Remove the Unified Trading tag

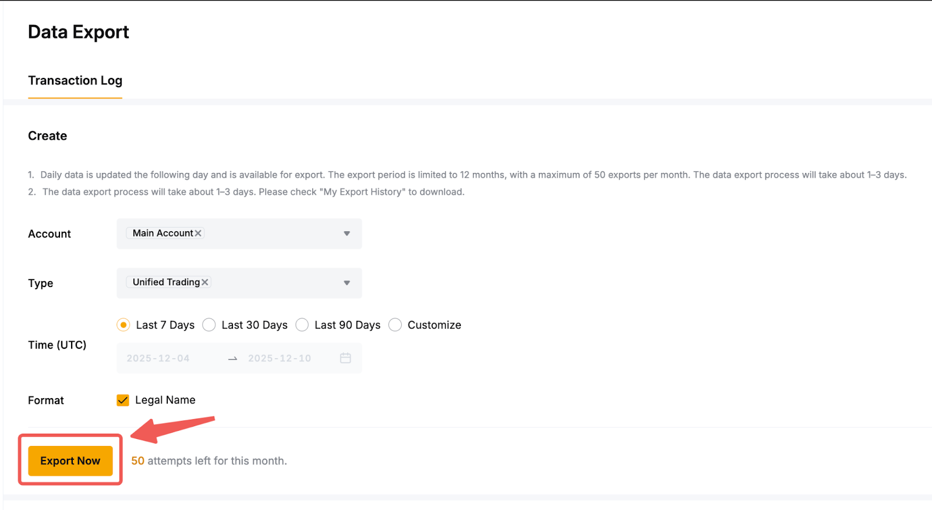tap(205, 282)
